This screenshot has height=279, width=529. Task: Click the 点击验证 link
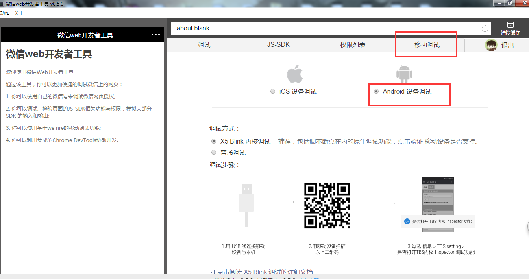[x=410, y=141]
